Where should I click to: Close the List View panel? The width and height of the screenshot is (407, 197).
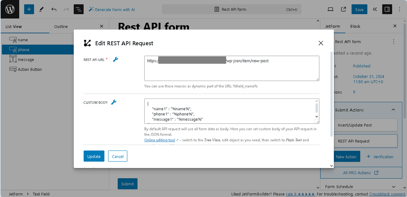click(x=101, y=26)
